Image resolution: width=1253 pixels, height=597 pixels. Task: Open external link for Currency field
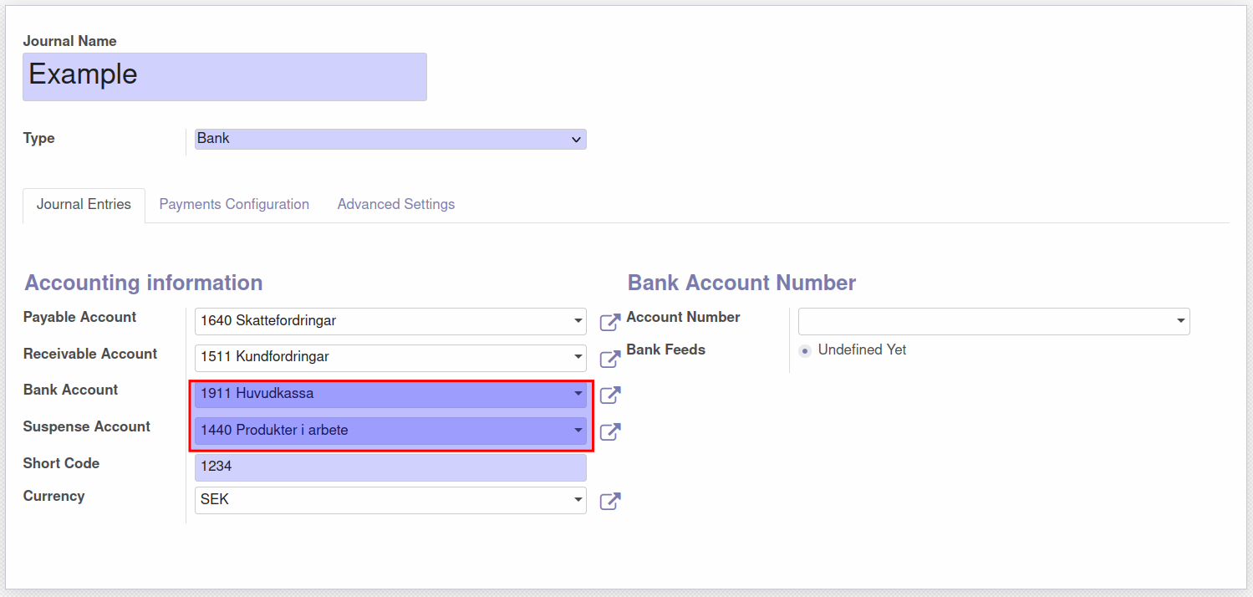pyautogui.click(x=610, y=501)
